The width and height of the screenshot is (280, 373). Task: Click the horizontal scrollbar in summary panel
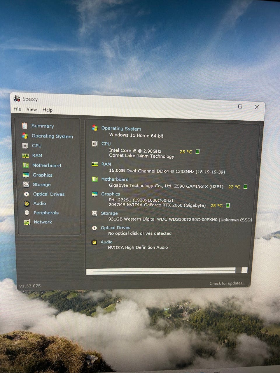pos(167,271)
